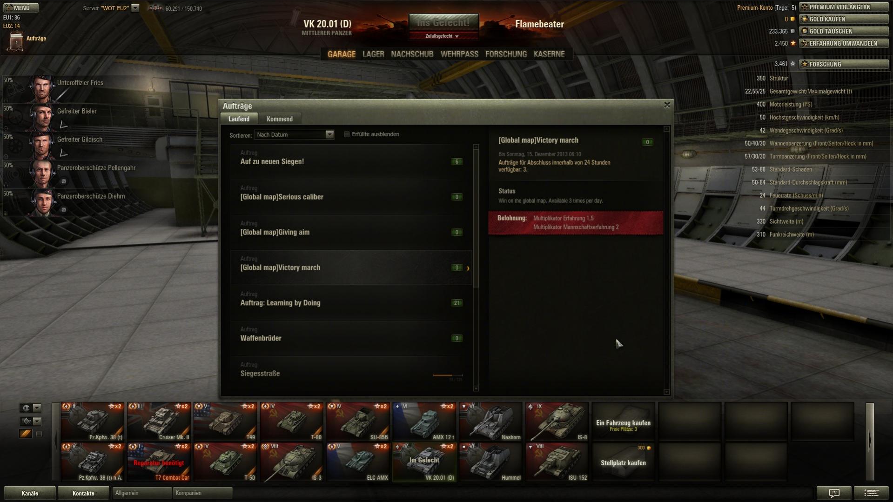
Task: Click the Ins Gefecht! battle button
Action: tap(443, 22)
